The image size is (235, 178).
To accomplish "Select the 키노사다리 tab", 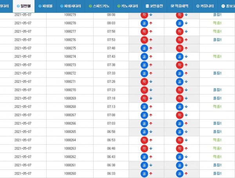I will pos(128,6).
